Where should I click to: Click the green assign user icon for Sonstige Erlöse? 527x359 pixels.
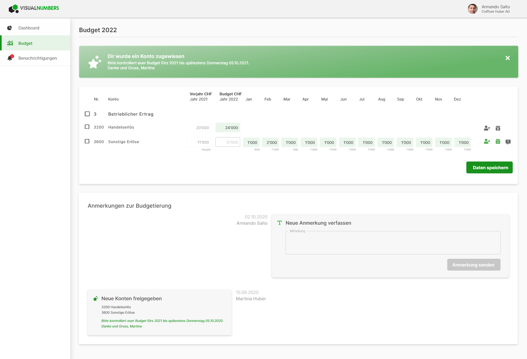coord(487,141)
